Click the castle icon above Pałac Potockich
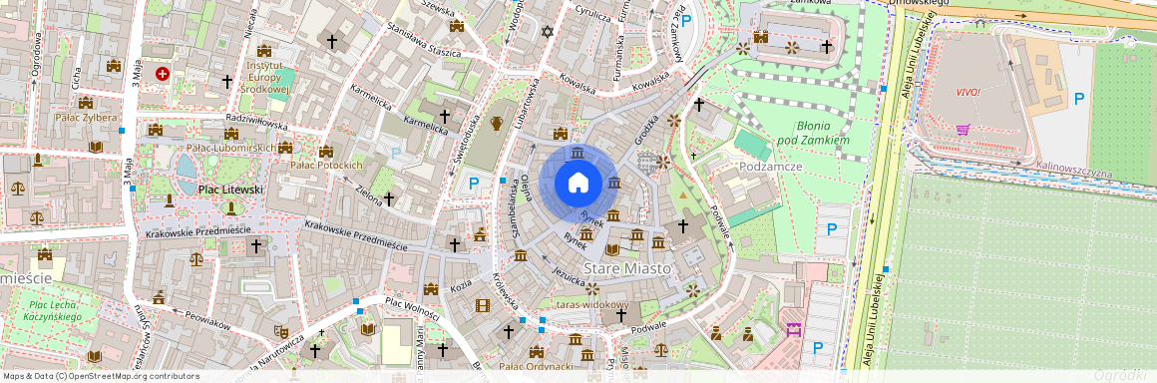The width and height of the screenshot is (1157, 383). (326, 152)
